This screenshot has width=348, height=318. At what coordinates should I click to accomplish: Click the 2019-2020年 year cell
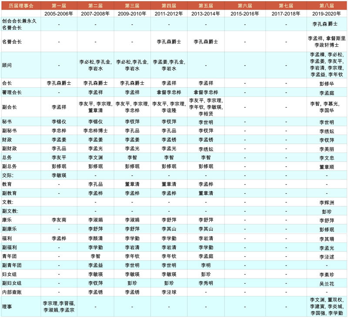(327, 13)
